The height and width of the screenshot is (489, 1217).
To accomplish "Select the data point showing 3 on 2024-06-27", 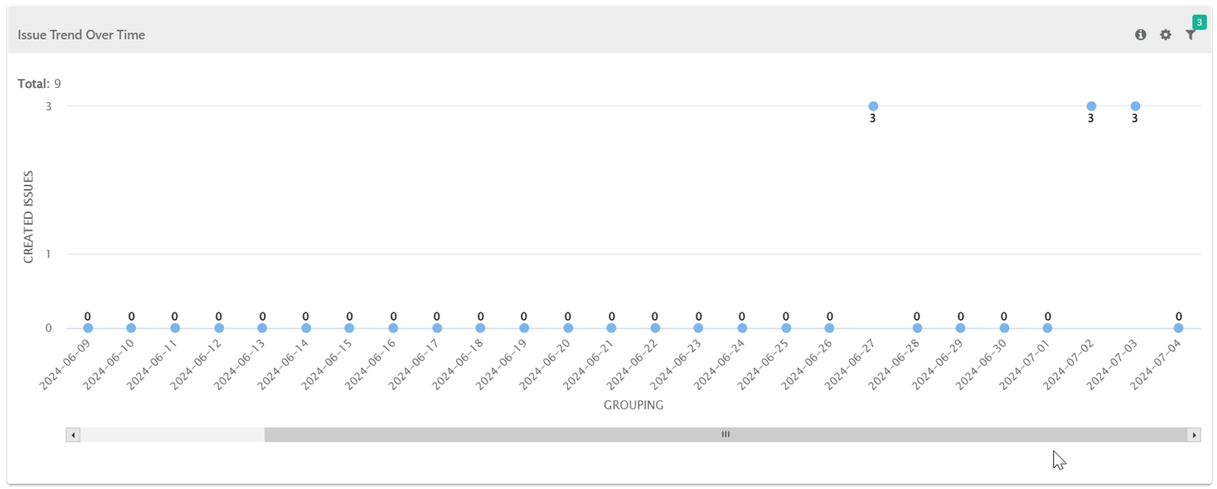I will (x=872, y=106).
